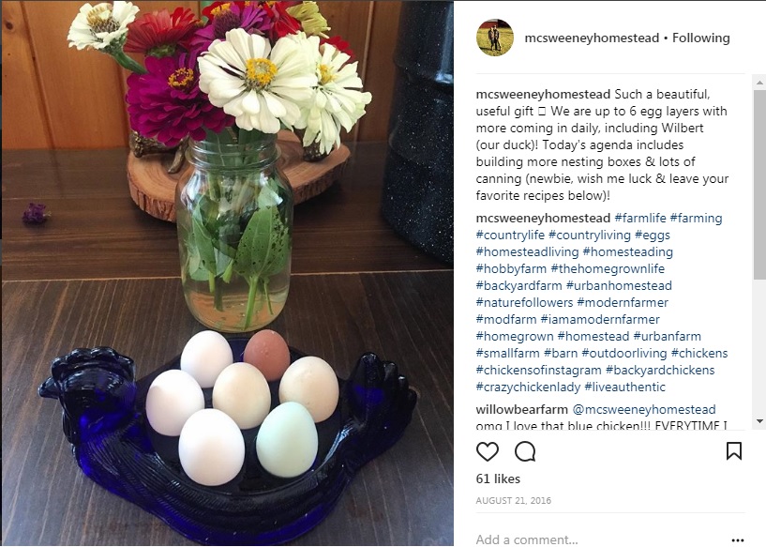766x547 pixels.
Task: Open comments with the speech bubble icon
Action: coord(525,451)
